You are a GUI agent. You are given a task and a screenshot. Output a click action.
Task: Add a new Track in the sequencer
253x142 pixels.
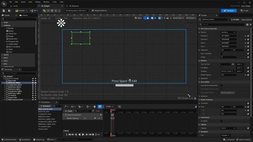coord(68,111)
